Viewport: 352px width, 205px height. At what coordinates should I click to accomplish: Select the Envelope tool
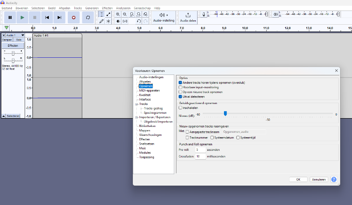[108, 14]
